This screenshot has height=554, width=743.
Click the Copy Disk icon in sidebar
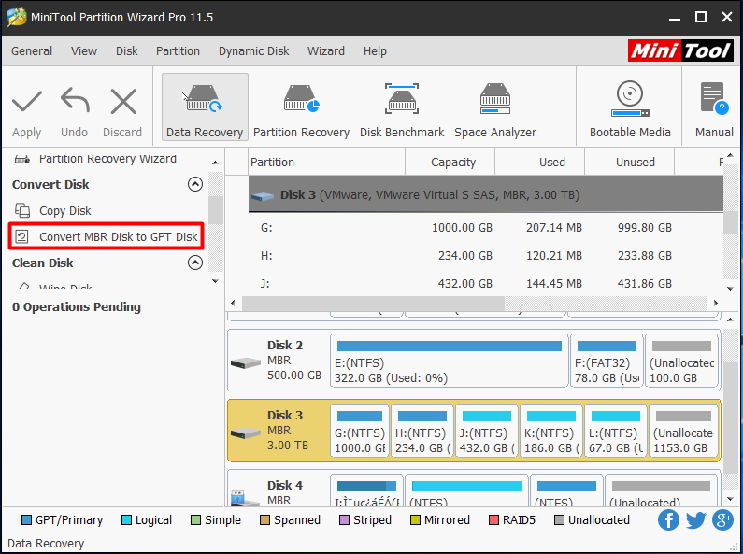pos(22,210)
